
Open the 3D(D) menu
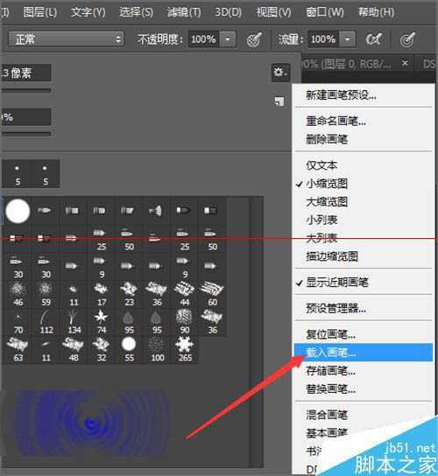[229, 12]
